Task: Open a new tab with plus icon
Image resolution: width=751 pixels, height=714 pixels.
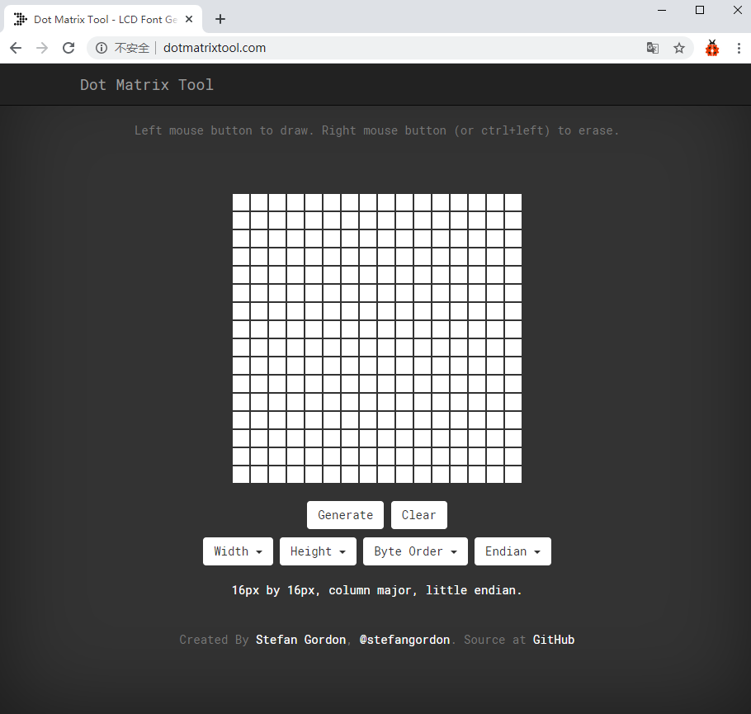Action: click(x=220, y=19)
